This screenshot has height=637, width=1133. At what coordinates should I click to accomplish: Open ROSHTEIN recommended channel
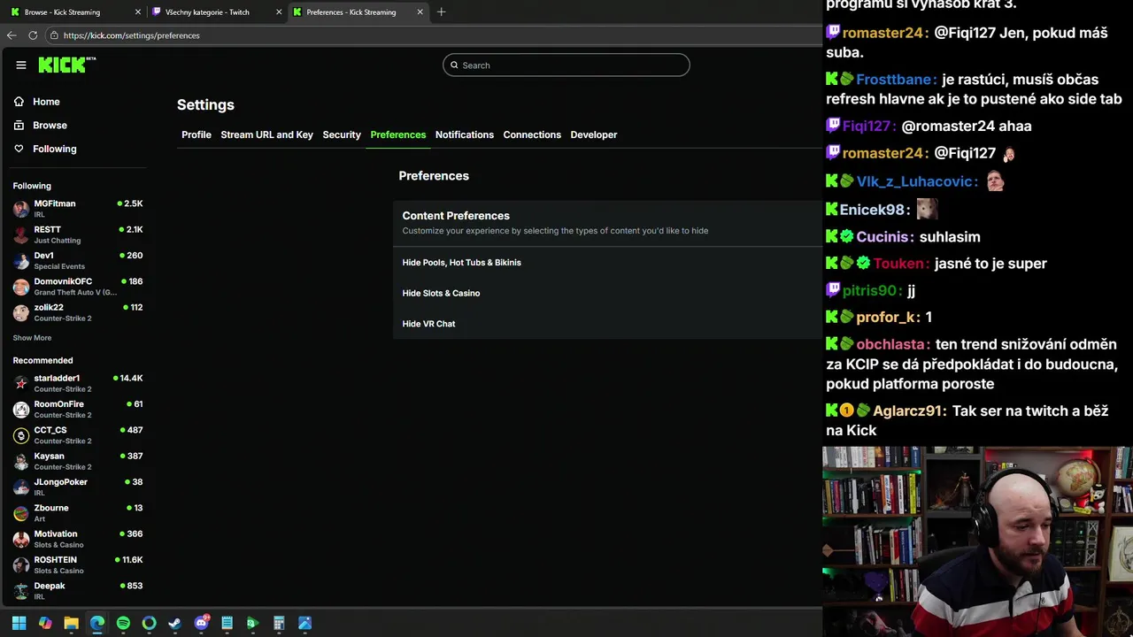tap(78, 564)
